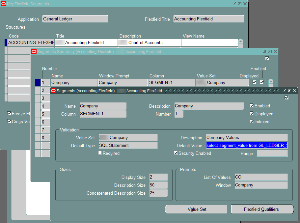Disable the Displayed checkbox in the Segments window
This screenshot has width=300, height=223.
tap(252, 114)
